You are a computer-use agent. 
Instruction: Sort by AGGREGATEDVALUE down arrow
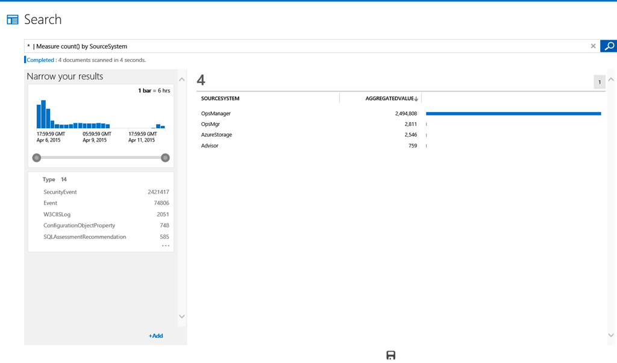[x=416, y=99]
